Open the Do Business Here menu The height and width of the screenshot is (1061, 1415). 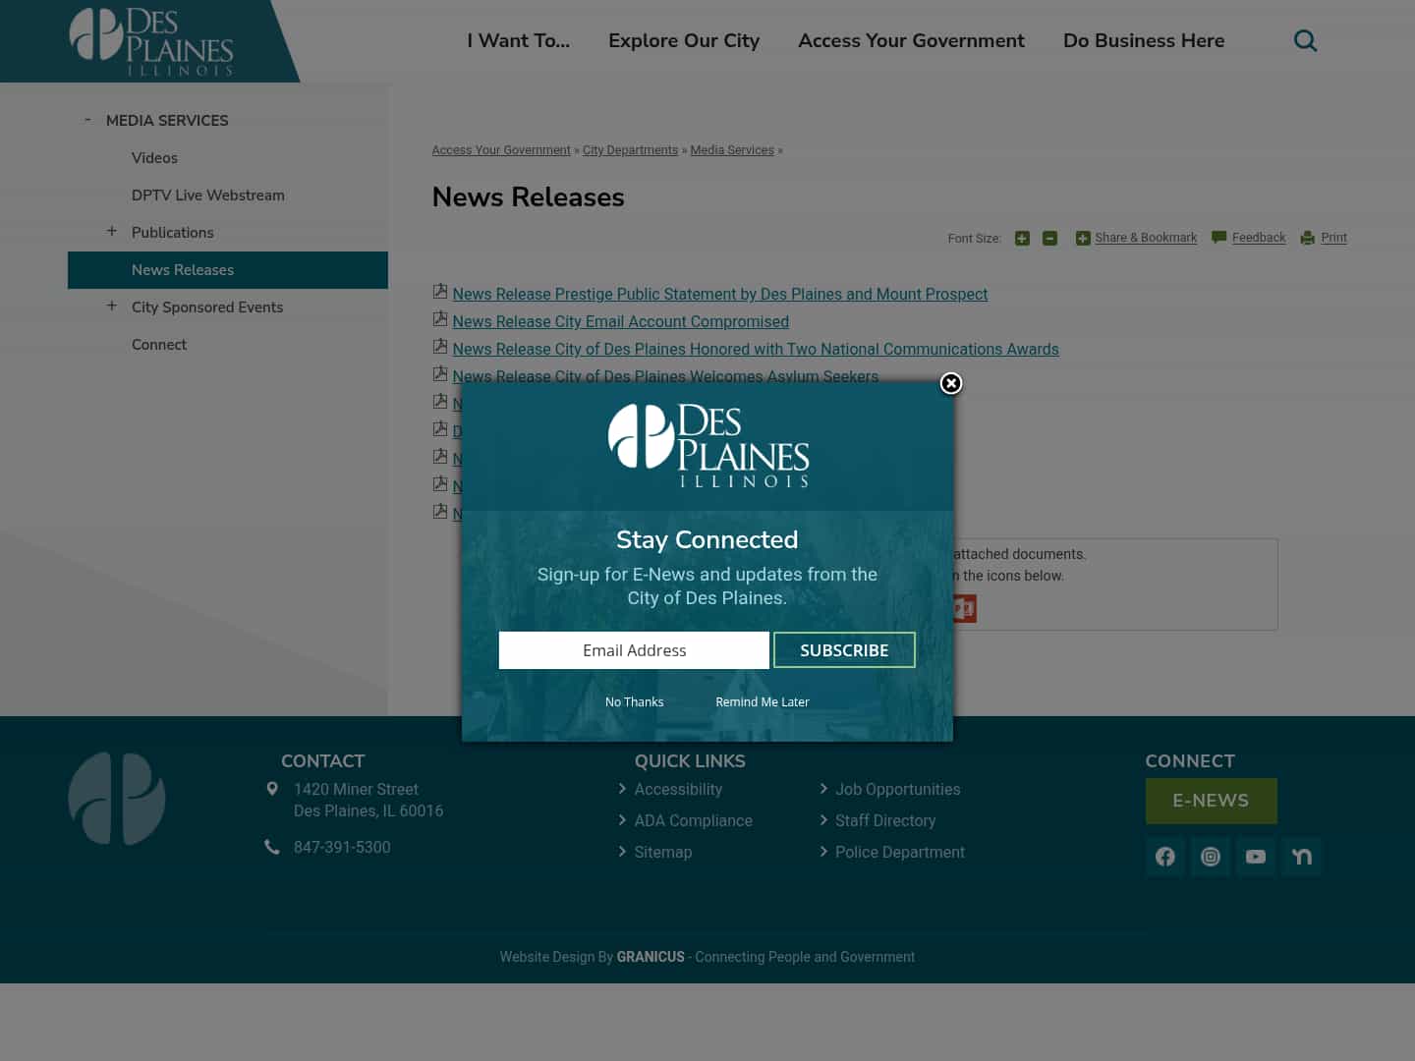tap(1144, 40)
